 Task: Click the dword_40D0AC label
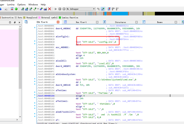click(x=63, y=28)
